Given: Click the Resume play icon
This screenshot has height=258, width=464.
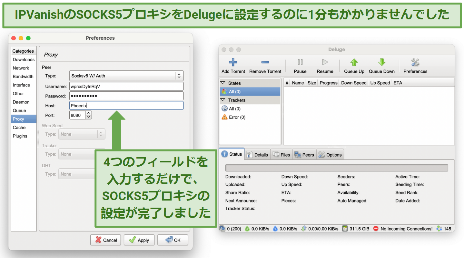Looking at the screenshot, I should coord(325,62).
